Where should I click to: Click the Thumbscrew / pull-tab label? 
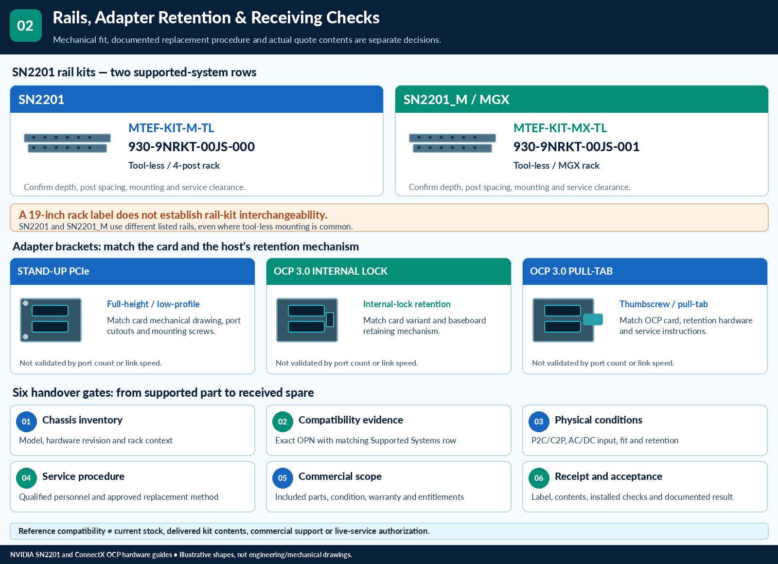[x=664, y=304]
